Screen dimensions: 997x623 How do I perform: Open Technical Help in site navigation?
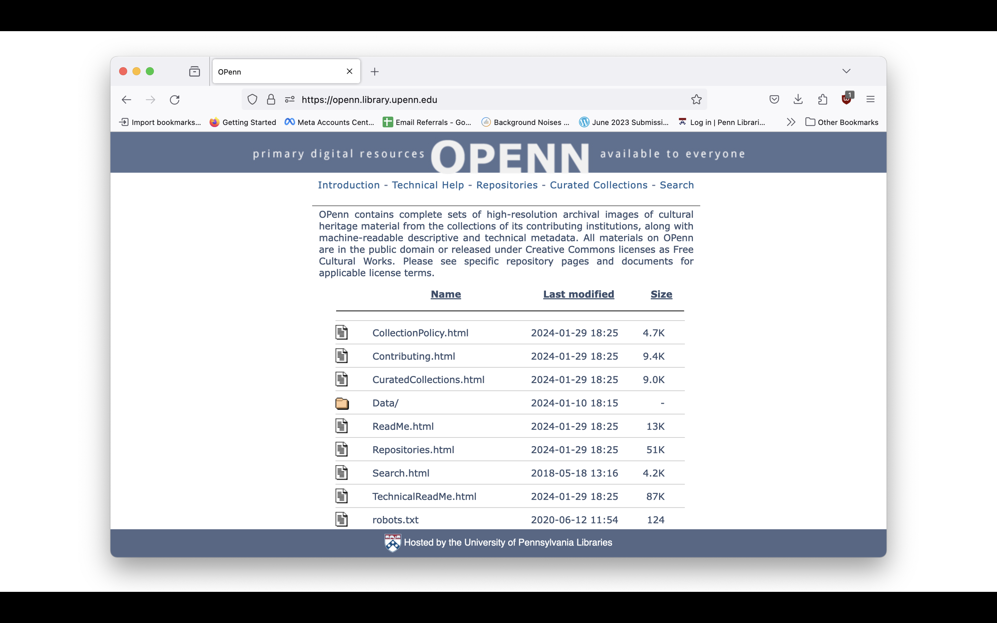[x=428, y=185]
